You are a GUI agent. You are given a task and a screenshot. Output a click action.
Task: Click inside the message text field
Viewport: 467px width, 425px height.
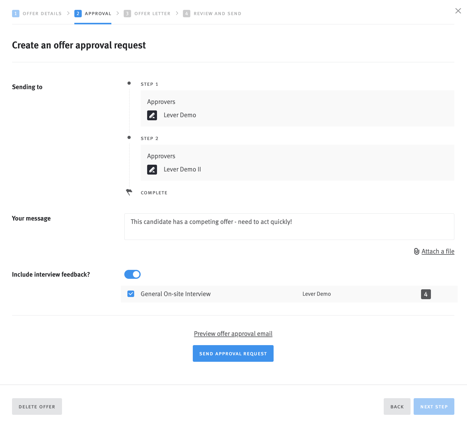(x=289, y=227)
